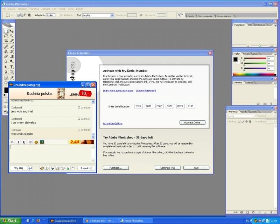Open the Obrazek menu
Screen dimensions: 280x224
coord(22,9)
